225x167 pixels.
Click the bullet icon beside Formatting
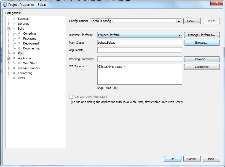tap(14, 73)
